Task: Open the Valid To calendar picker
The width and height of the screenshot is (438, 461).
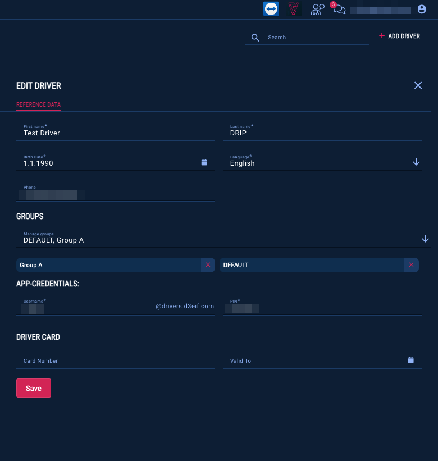Action: point(411,360)
